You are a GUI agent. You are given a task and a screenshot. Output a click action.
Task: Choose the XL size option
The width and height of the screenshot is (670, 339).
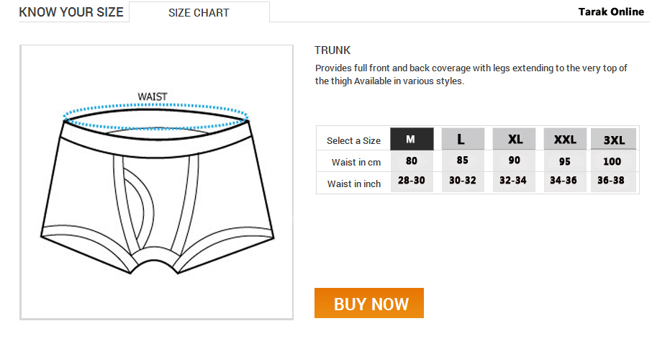(515, 139)
